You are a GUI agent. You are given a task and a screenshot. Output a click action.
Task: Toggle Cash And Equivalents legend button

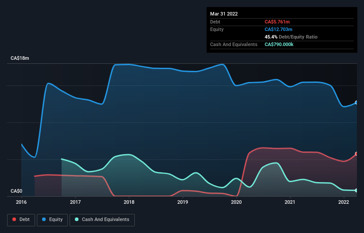pyautogui.click(x=102, y=220)
